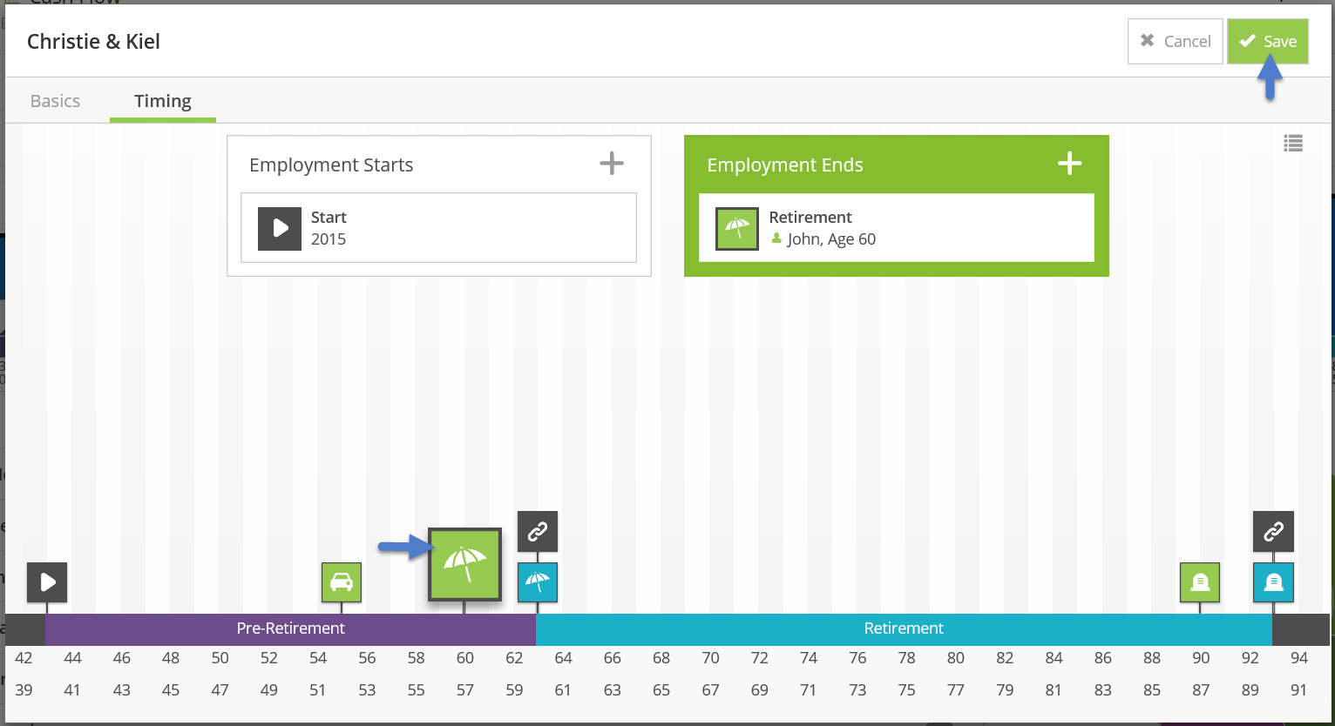The image size is (1335, 726).
Task: Select the green car event icon
Action: 342,581
